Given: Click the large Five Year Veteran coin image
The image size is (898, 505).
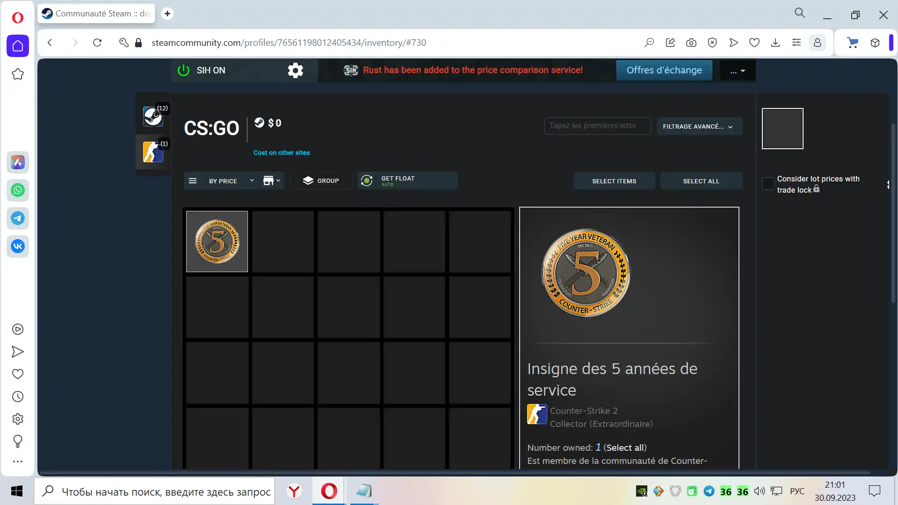Looking at the screenshot, I should pos(586,273).
